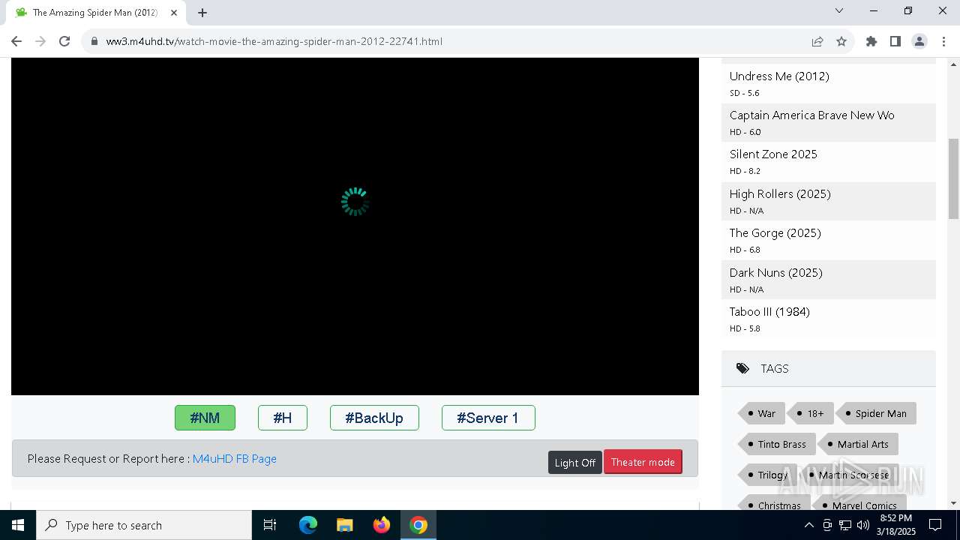Open High Rollers (2025) movie
Screen dimensions: 960x540
pos(780,194)
